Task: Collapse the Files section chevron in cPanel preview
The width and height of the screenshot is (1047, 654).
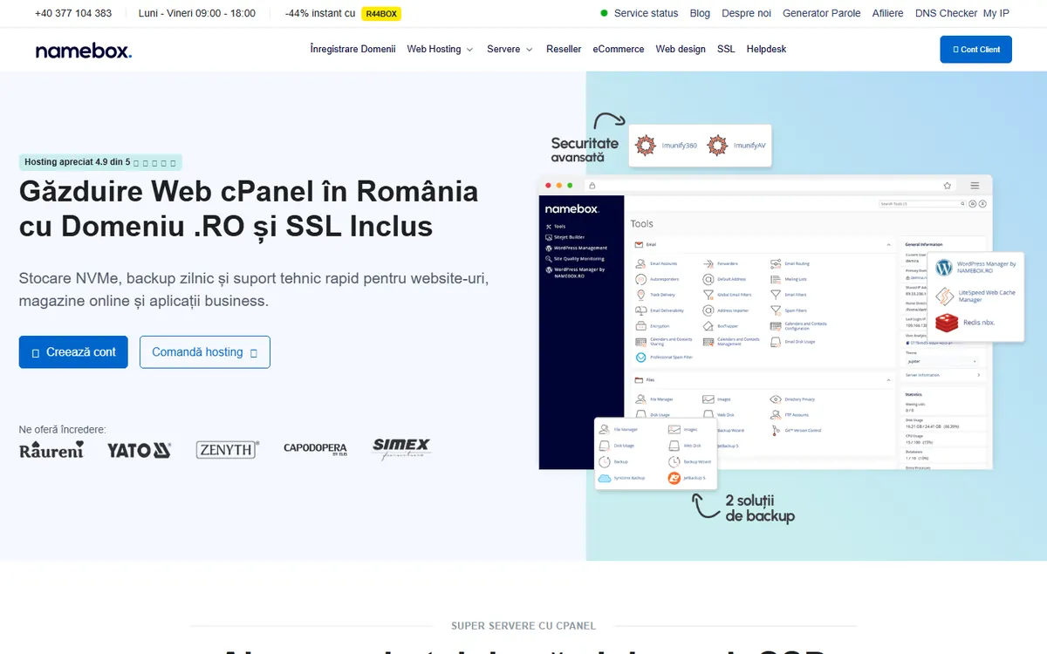Action: tap(888, 381)
